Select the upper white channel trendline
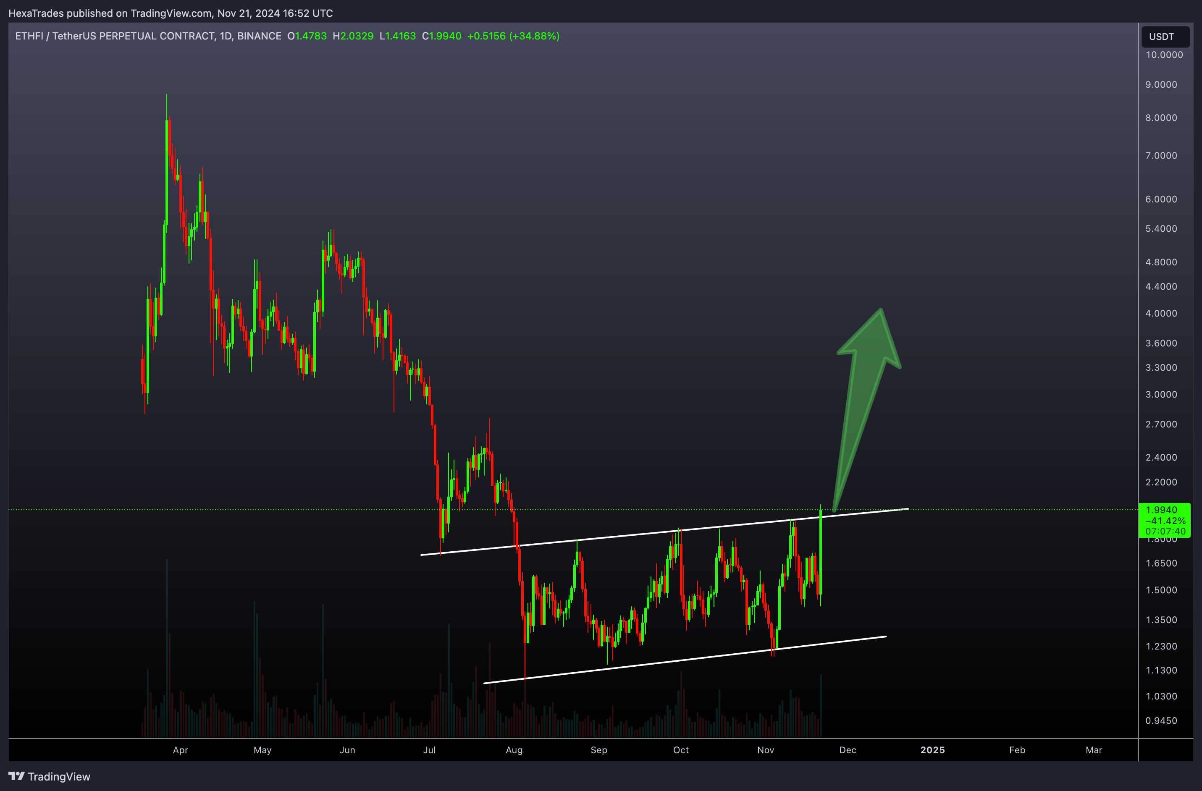 pyautogui.click(x=665, y=532)
